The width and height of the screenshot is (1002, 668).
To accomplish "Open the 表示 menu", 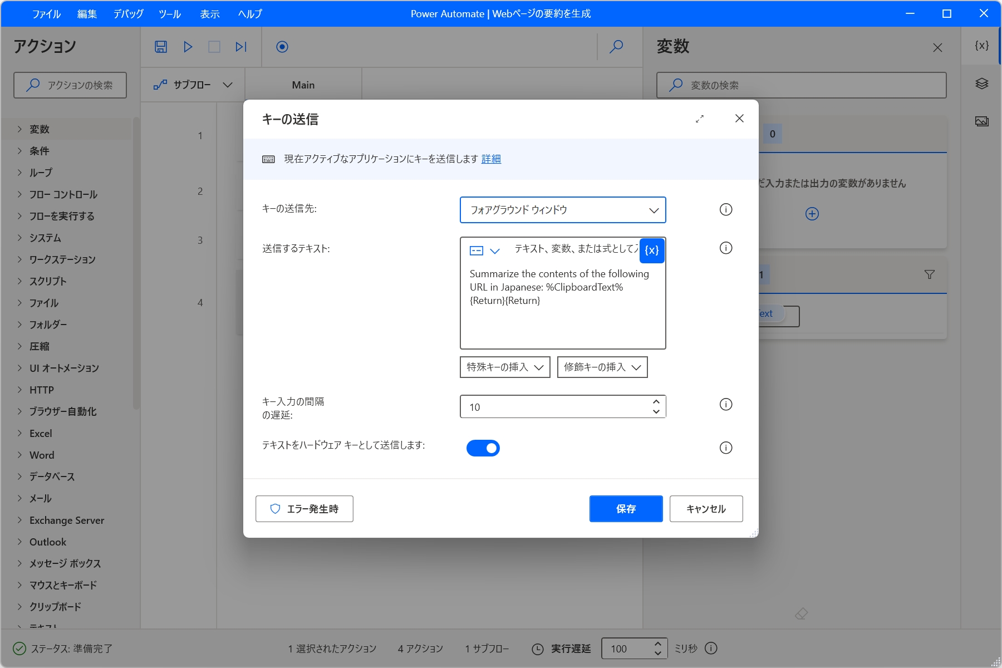I will pos(210,14).
